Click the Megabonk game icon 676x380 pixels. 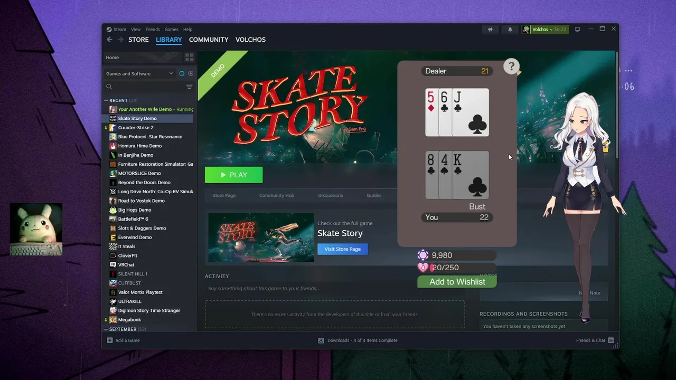point(113,320)
